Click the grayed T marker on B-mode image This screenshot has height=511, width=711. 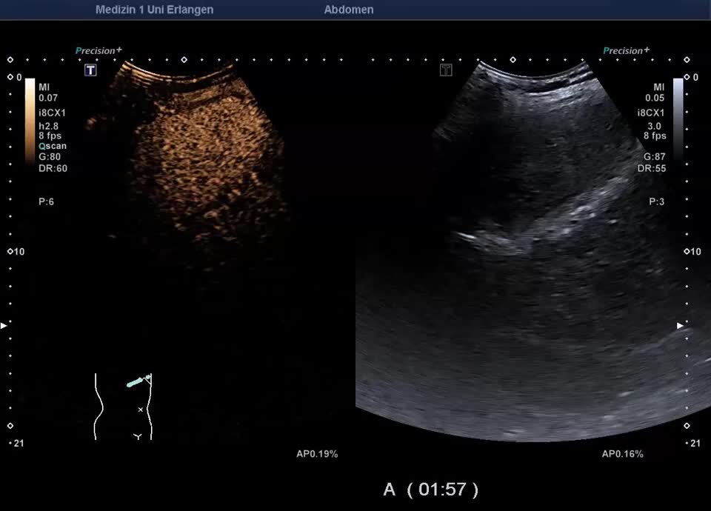[446, 70]
